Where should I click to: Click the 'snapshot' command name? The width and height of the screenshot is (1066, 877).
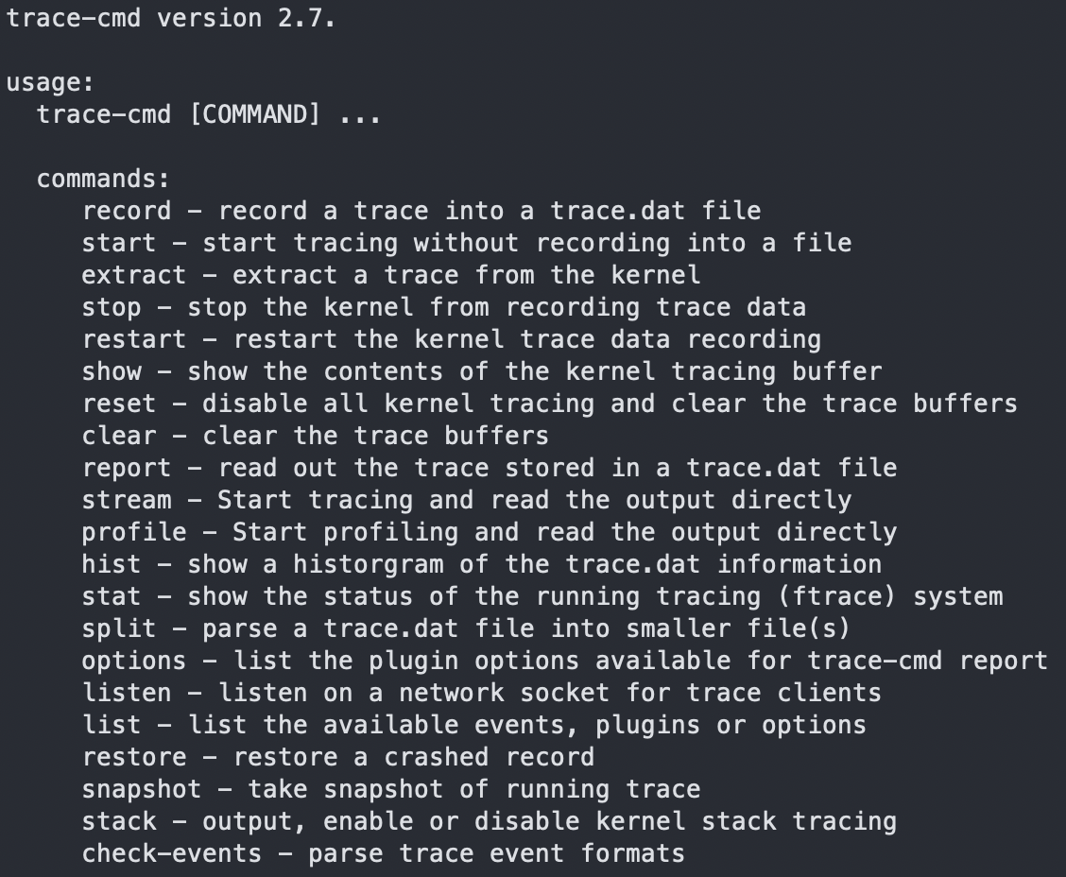click(x=142, y=789)
